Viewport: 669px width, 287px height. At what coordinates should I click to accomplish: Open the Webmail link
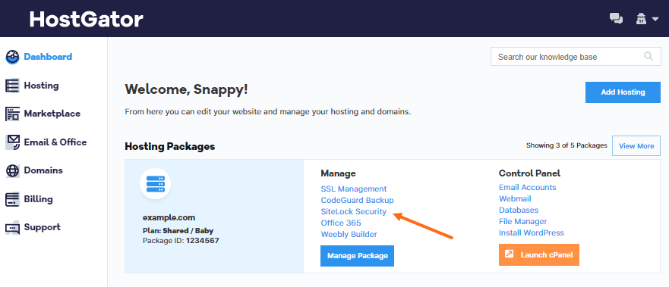(515, 198)
